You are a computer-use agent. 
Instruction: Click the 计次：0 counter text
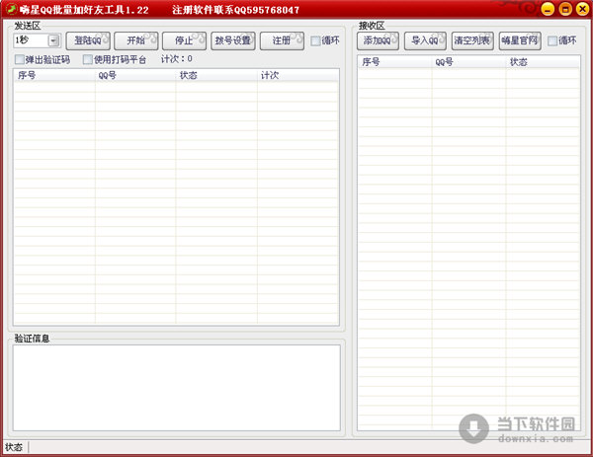[x=177, y=59]
